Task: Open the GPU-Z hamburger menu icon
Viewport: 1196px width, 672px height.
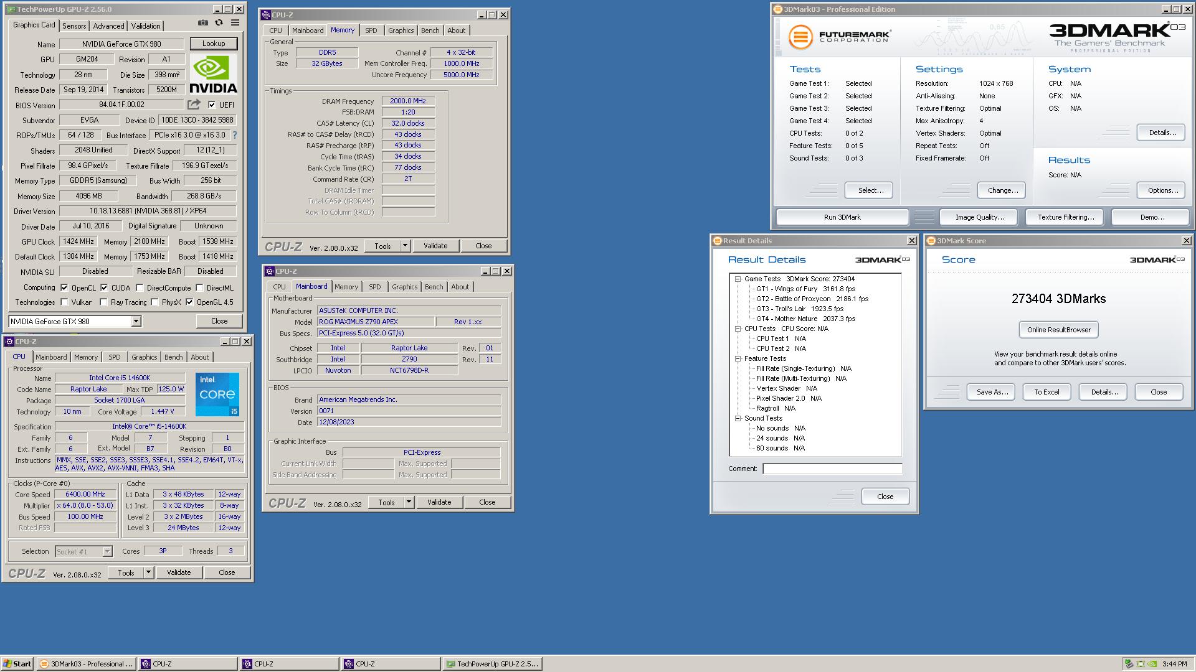Action: tap(235, 23)
